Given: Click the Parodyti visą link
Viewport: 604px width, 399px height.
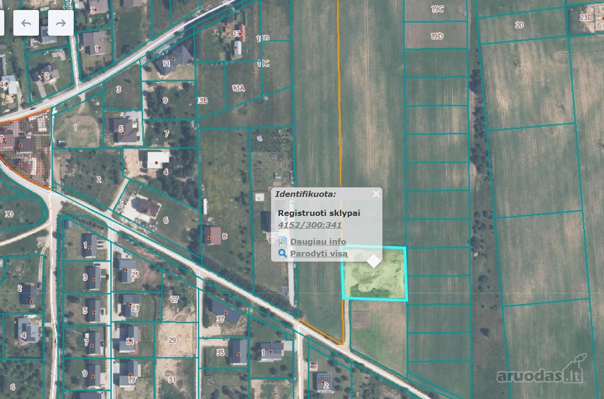Looking at the screenshot, I should coord(319,254).
